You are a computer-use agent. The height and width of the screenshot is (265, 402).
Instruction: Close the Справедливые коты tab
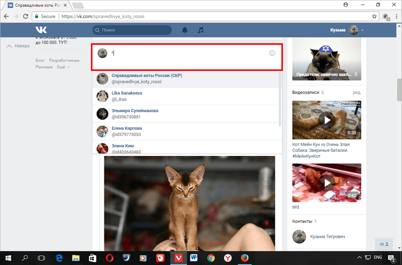(65, 5)
